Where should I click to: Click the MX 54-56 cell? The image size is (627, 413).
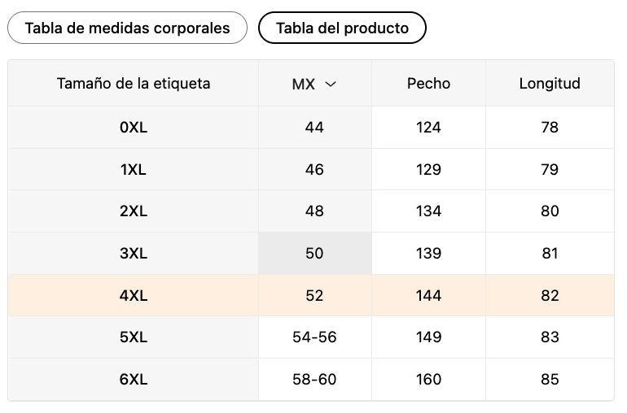(x=314, y=337)
